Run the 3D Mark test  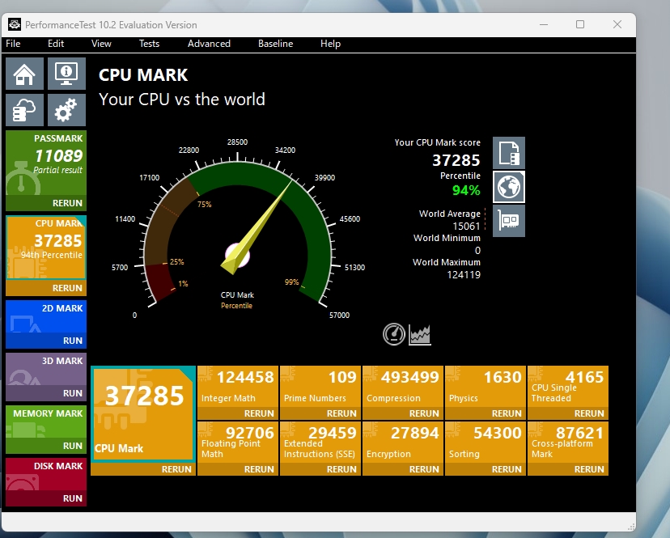[x=46, y=393]
